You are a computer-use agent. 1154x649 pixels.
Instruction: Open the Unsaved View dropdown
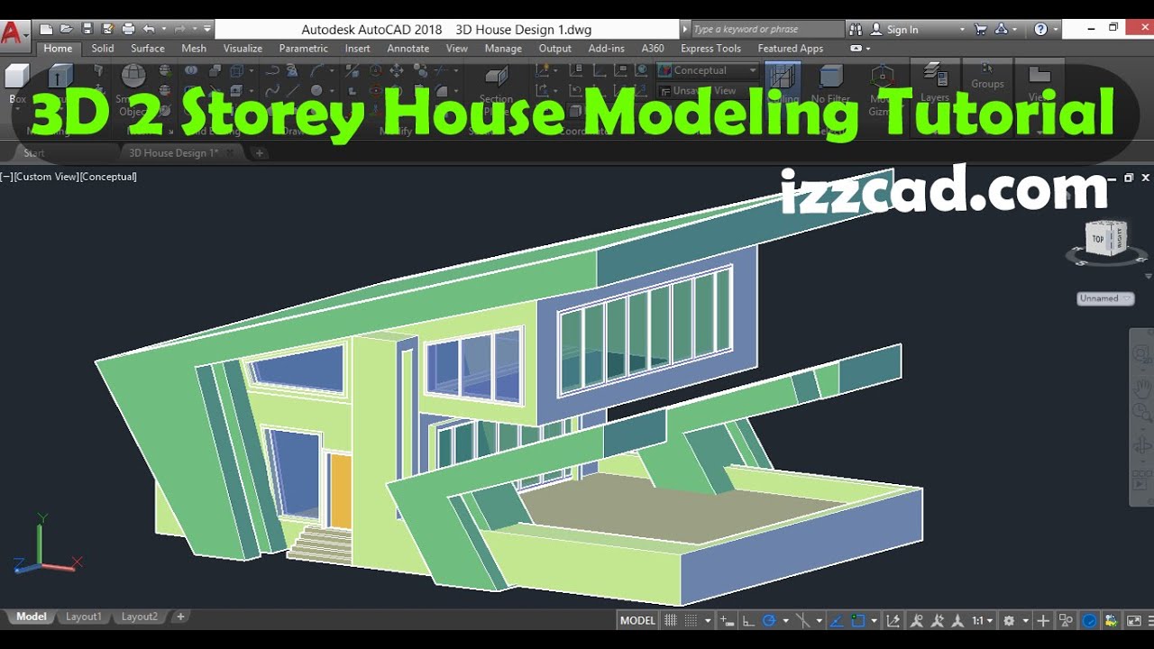click(708, 91)
